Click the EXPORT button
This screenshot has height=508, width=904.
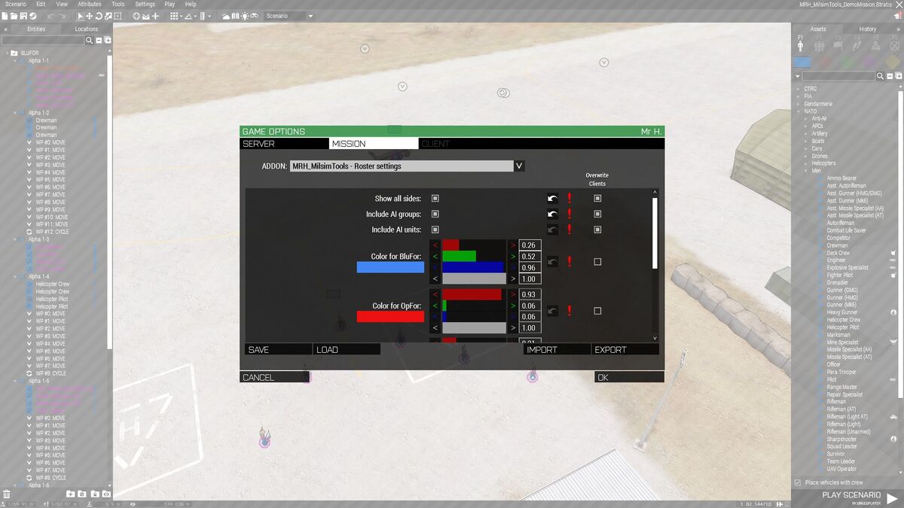(x=627, y=348)
